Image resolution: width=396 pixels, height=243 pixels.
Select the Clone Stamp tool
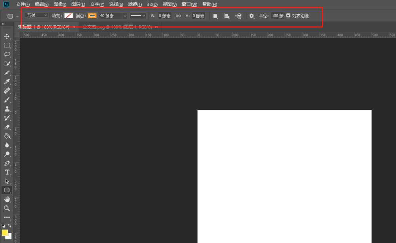click(7, 109)
